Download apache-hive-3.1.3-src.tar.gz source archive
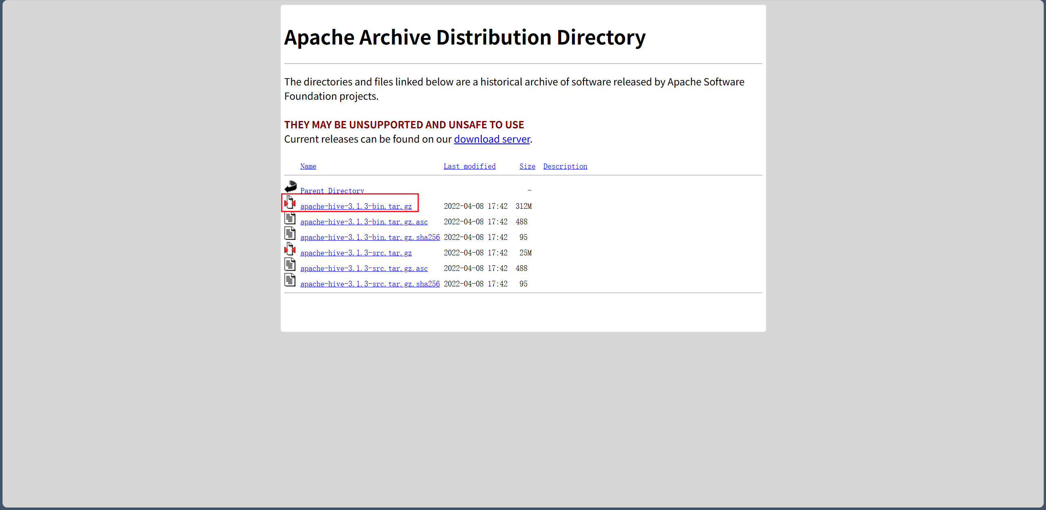This screenshot has width=1046, height=510. [356, 253]
